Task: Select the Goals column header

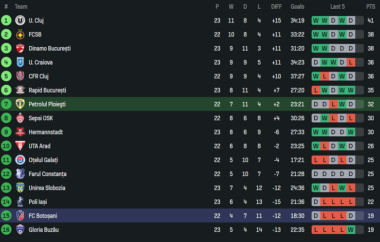Action: 297,6
